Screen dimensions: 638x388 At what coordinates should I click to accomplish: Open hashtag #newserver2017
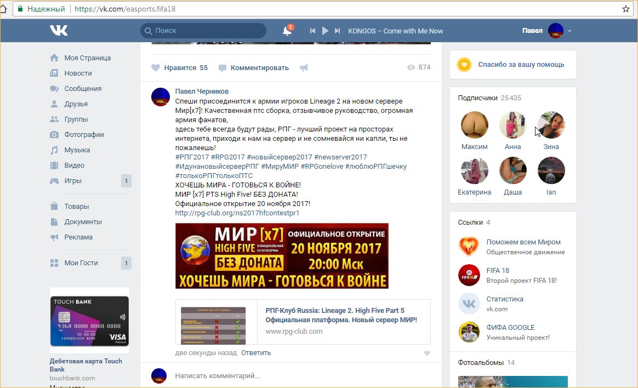[x=340, y=157]
